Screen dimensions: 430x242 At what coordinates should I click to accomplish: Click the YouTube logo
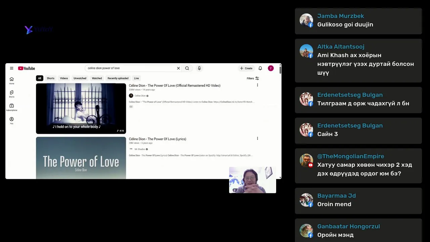coord(27,68)
